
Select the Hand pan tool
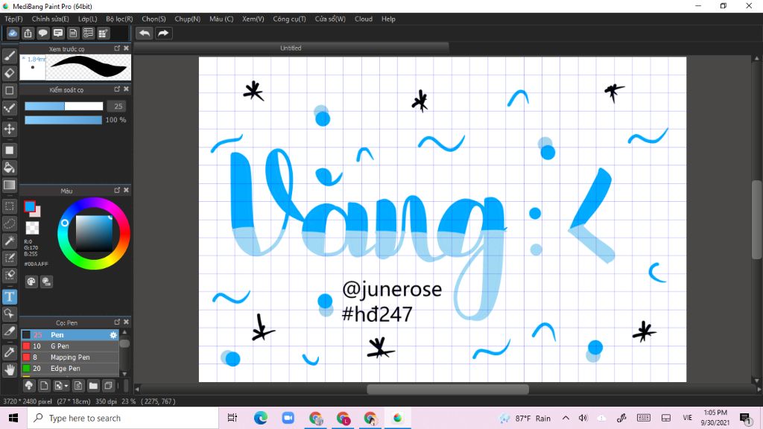9,369
